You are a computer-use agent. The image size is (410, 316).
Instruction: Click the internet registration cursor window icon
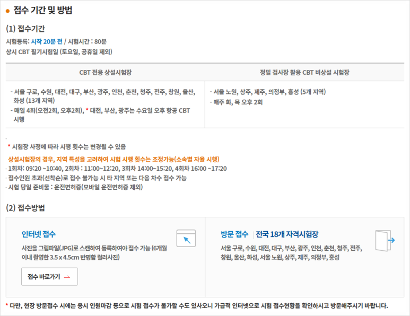click(186, 239)
